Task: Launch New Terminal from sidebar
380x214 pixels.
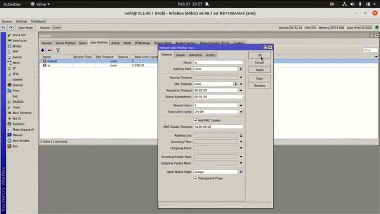Action: click(22, 113)
